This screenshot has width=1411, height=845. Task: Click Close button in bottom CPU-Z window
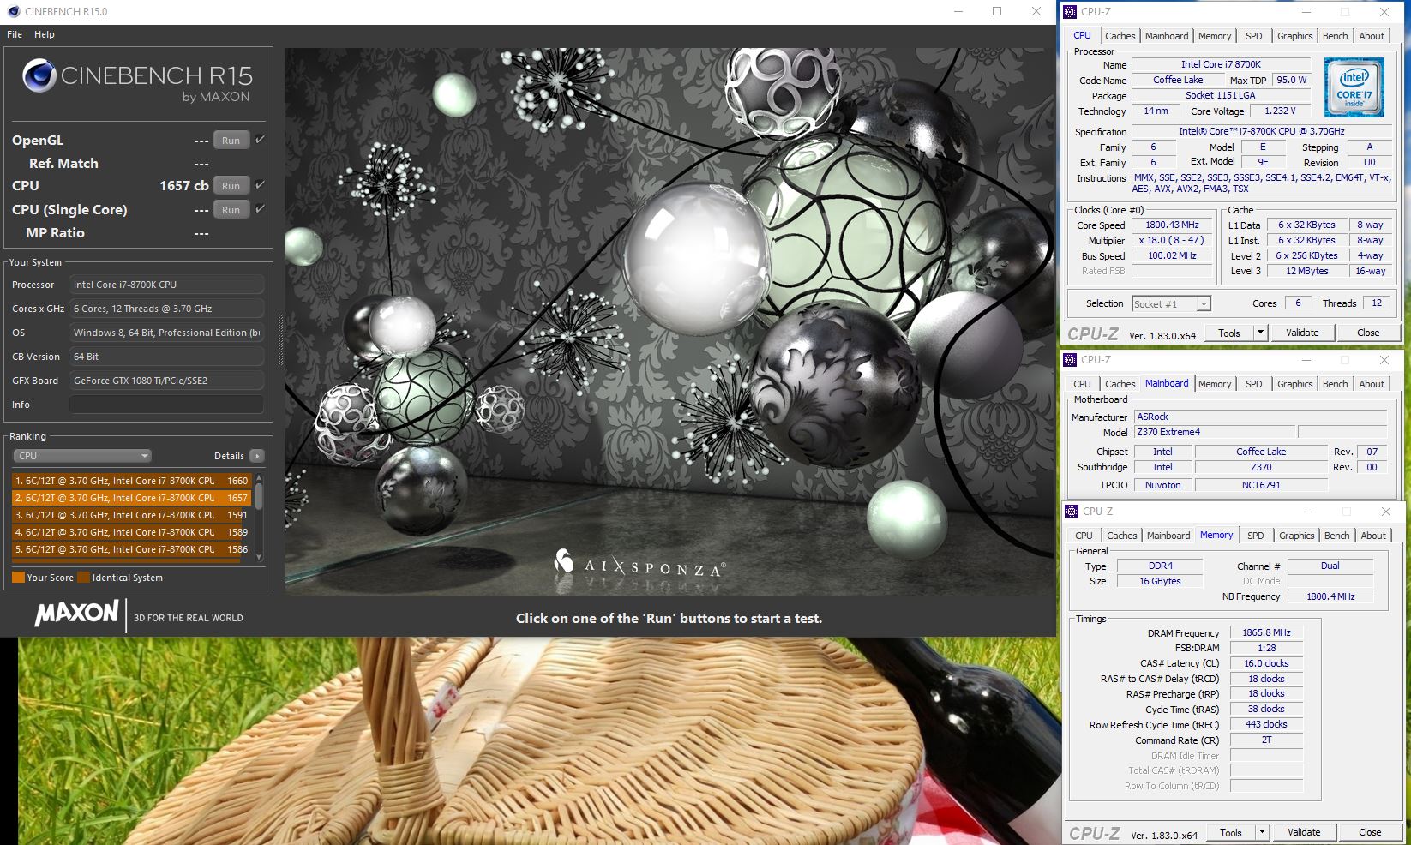pyautogui.click(x=1370, y=832)
